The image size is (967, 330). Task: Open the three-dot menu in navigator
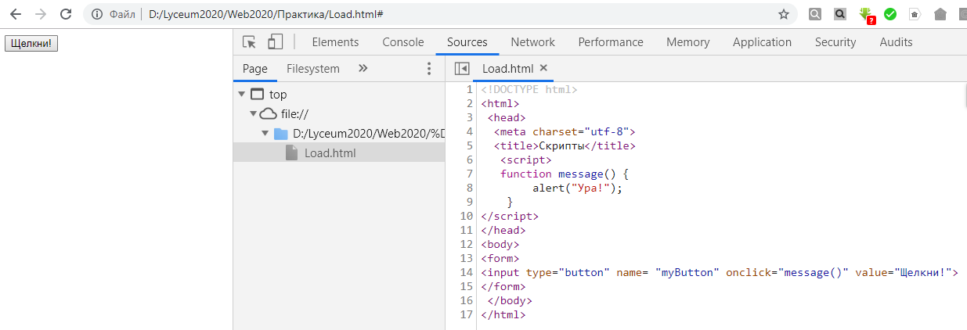[x=428, y=69]
